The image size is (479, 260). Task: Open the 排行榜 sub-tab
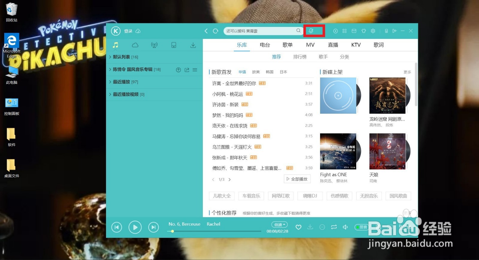point(300,57)
